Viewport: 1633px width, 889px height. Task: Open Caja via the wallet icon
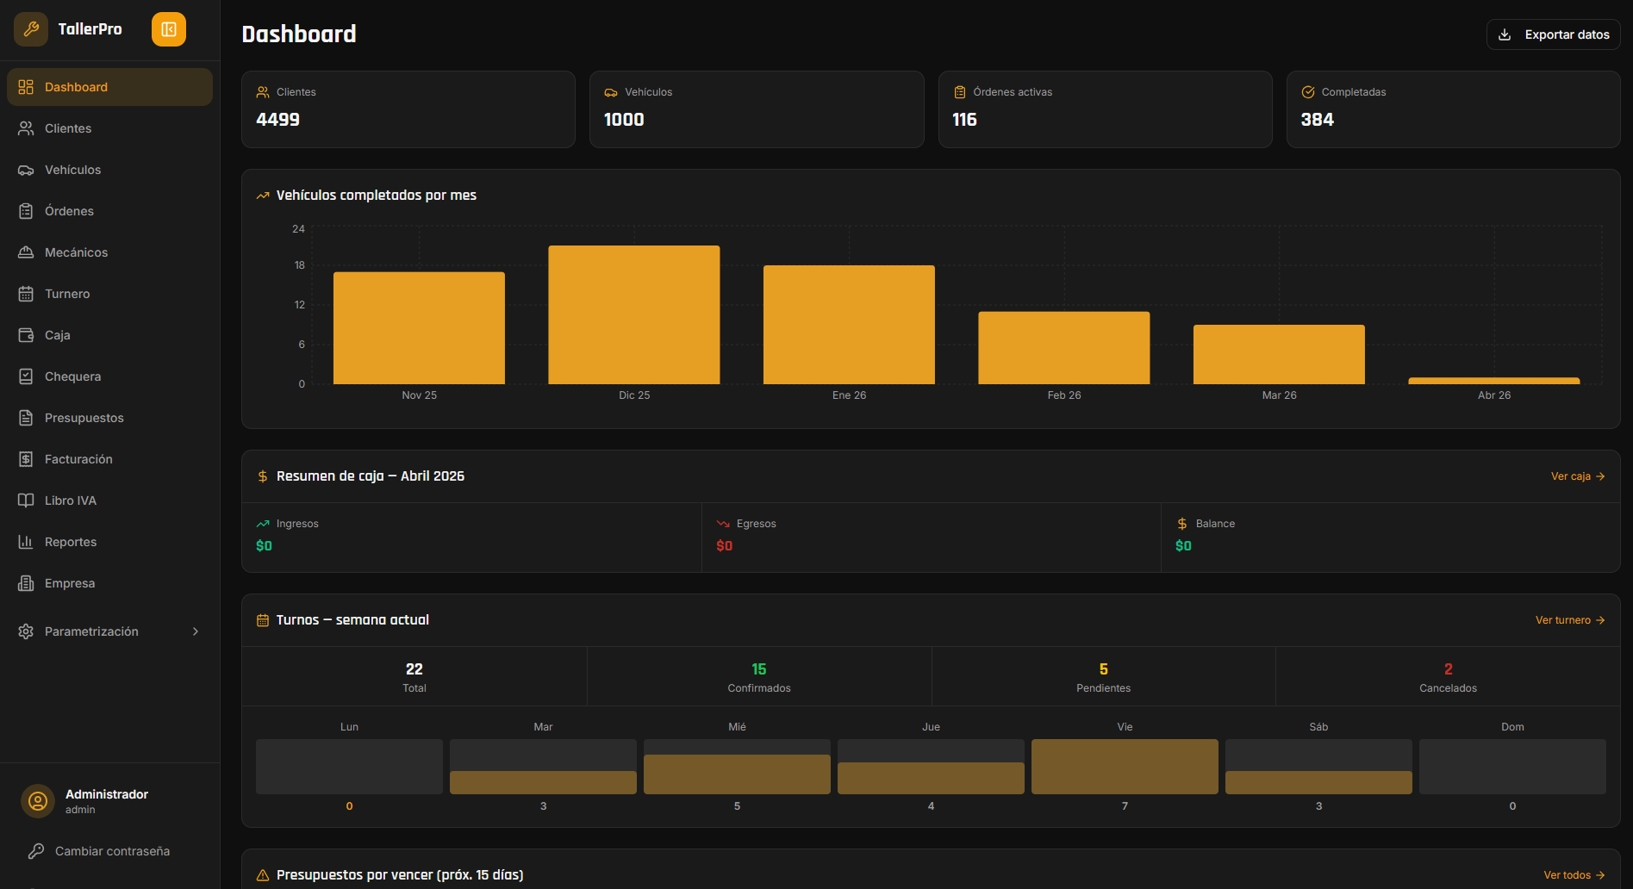[26, 335]
